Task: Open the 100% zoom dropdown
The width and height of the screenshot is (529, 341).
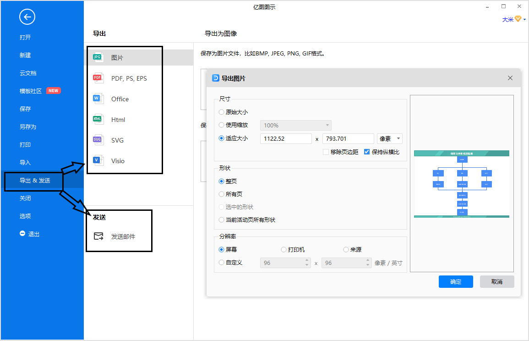Action: tap(295, 125)
